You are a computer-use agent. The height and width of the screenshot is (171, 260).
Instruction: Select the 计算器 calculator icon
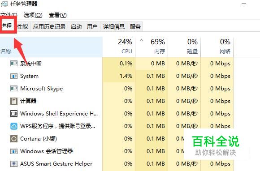(14, 101)
